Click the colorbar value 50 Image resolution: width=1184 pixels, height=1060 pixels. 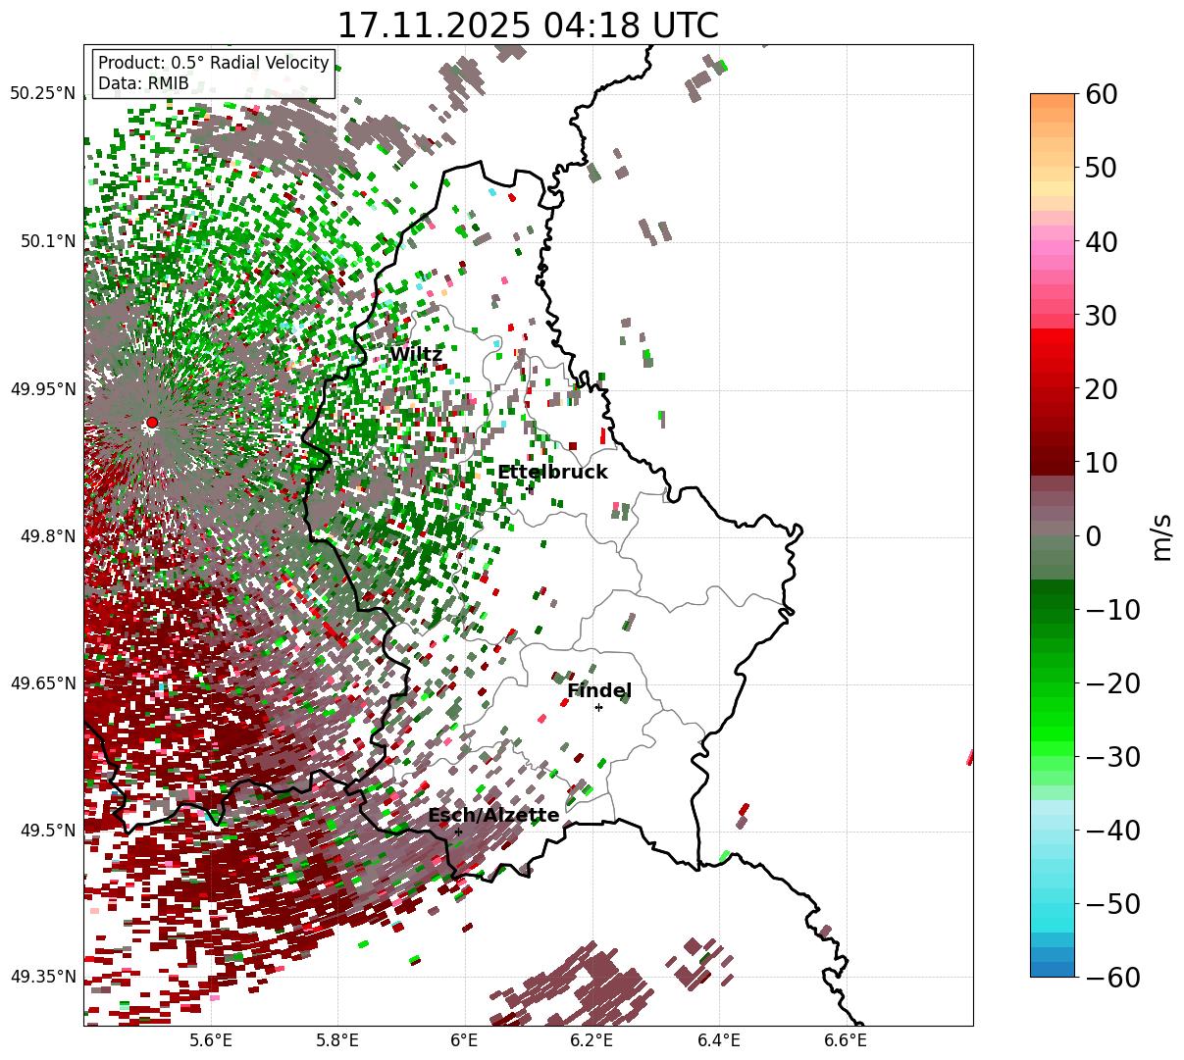pyautogui.click(x=1100, y=168)
